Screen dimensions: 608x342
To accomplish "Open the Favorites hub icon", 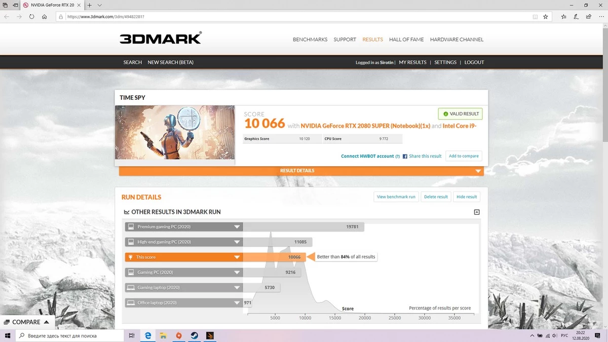I will coord(563,17).
